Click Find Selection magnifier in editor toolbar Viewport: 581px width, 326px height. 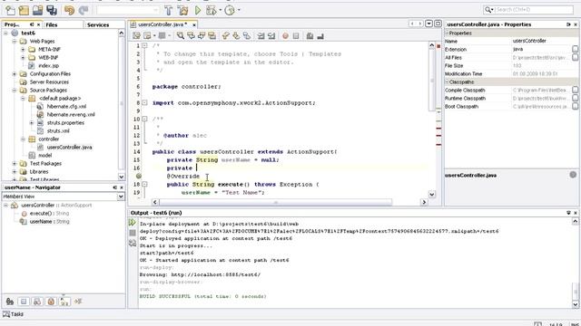point(181,35)
